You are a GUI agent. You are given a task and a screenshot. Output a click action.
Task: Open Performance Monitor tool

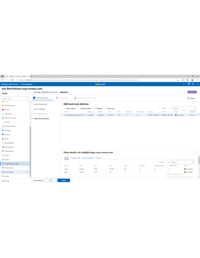click(x=10, y=126)
